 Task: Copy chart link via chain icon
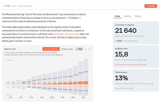90,49
